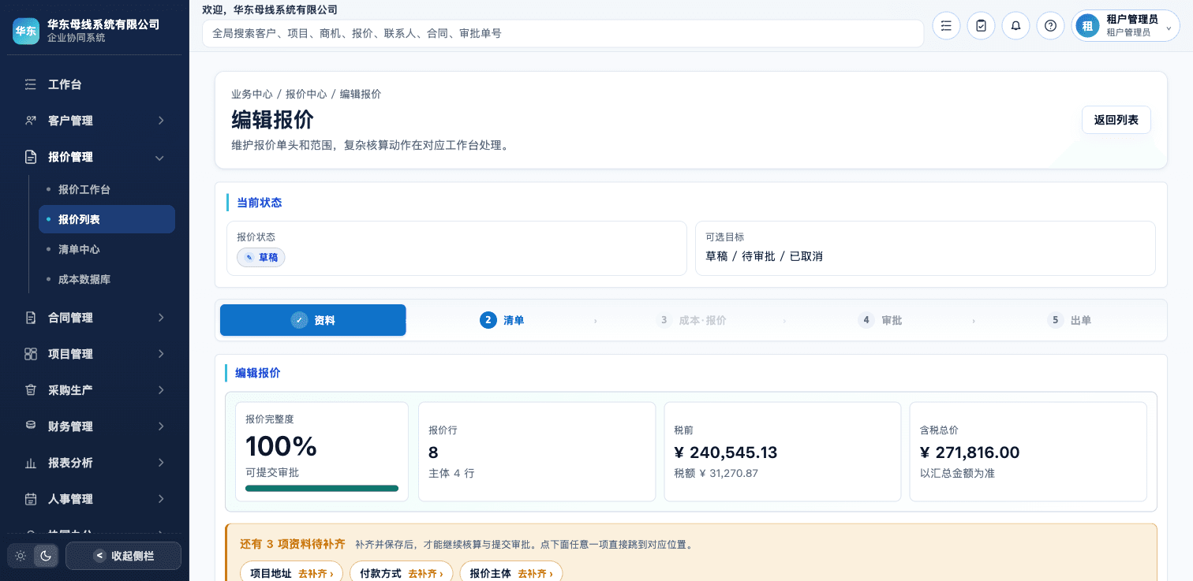The height and width of the screenshot is (581, 1193).
Task: Open the task list icon in header
Action: click(946, 25)
